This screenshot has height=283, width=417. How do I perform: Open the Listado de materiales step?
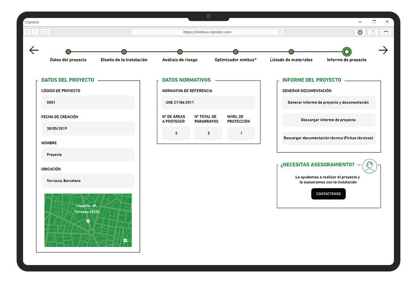(291, 52)
